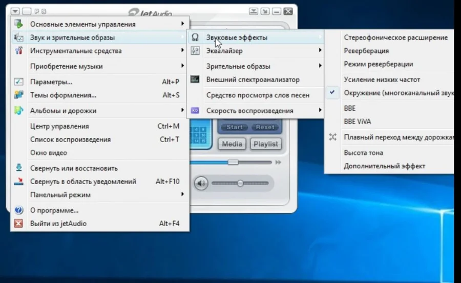Click the S button in the title bar
This screenshot has width=461, height=283.
44,11
